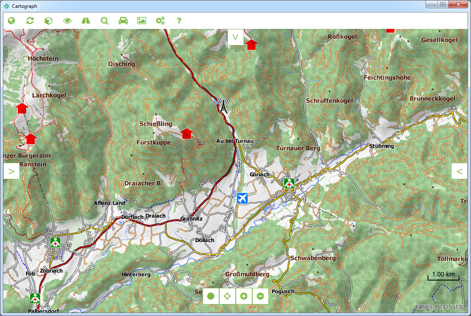Expand the left side panel
The width and height of the screenshot is (471, 316).
[x=11, y=171]
